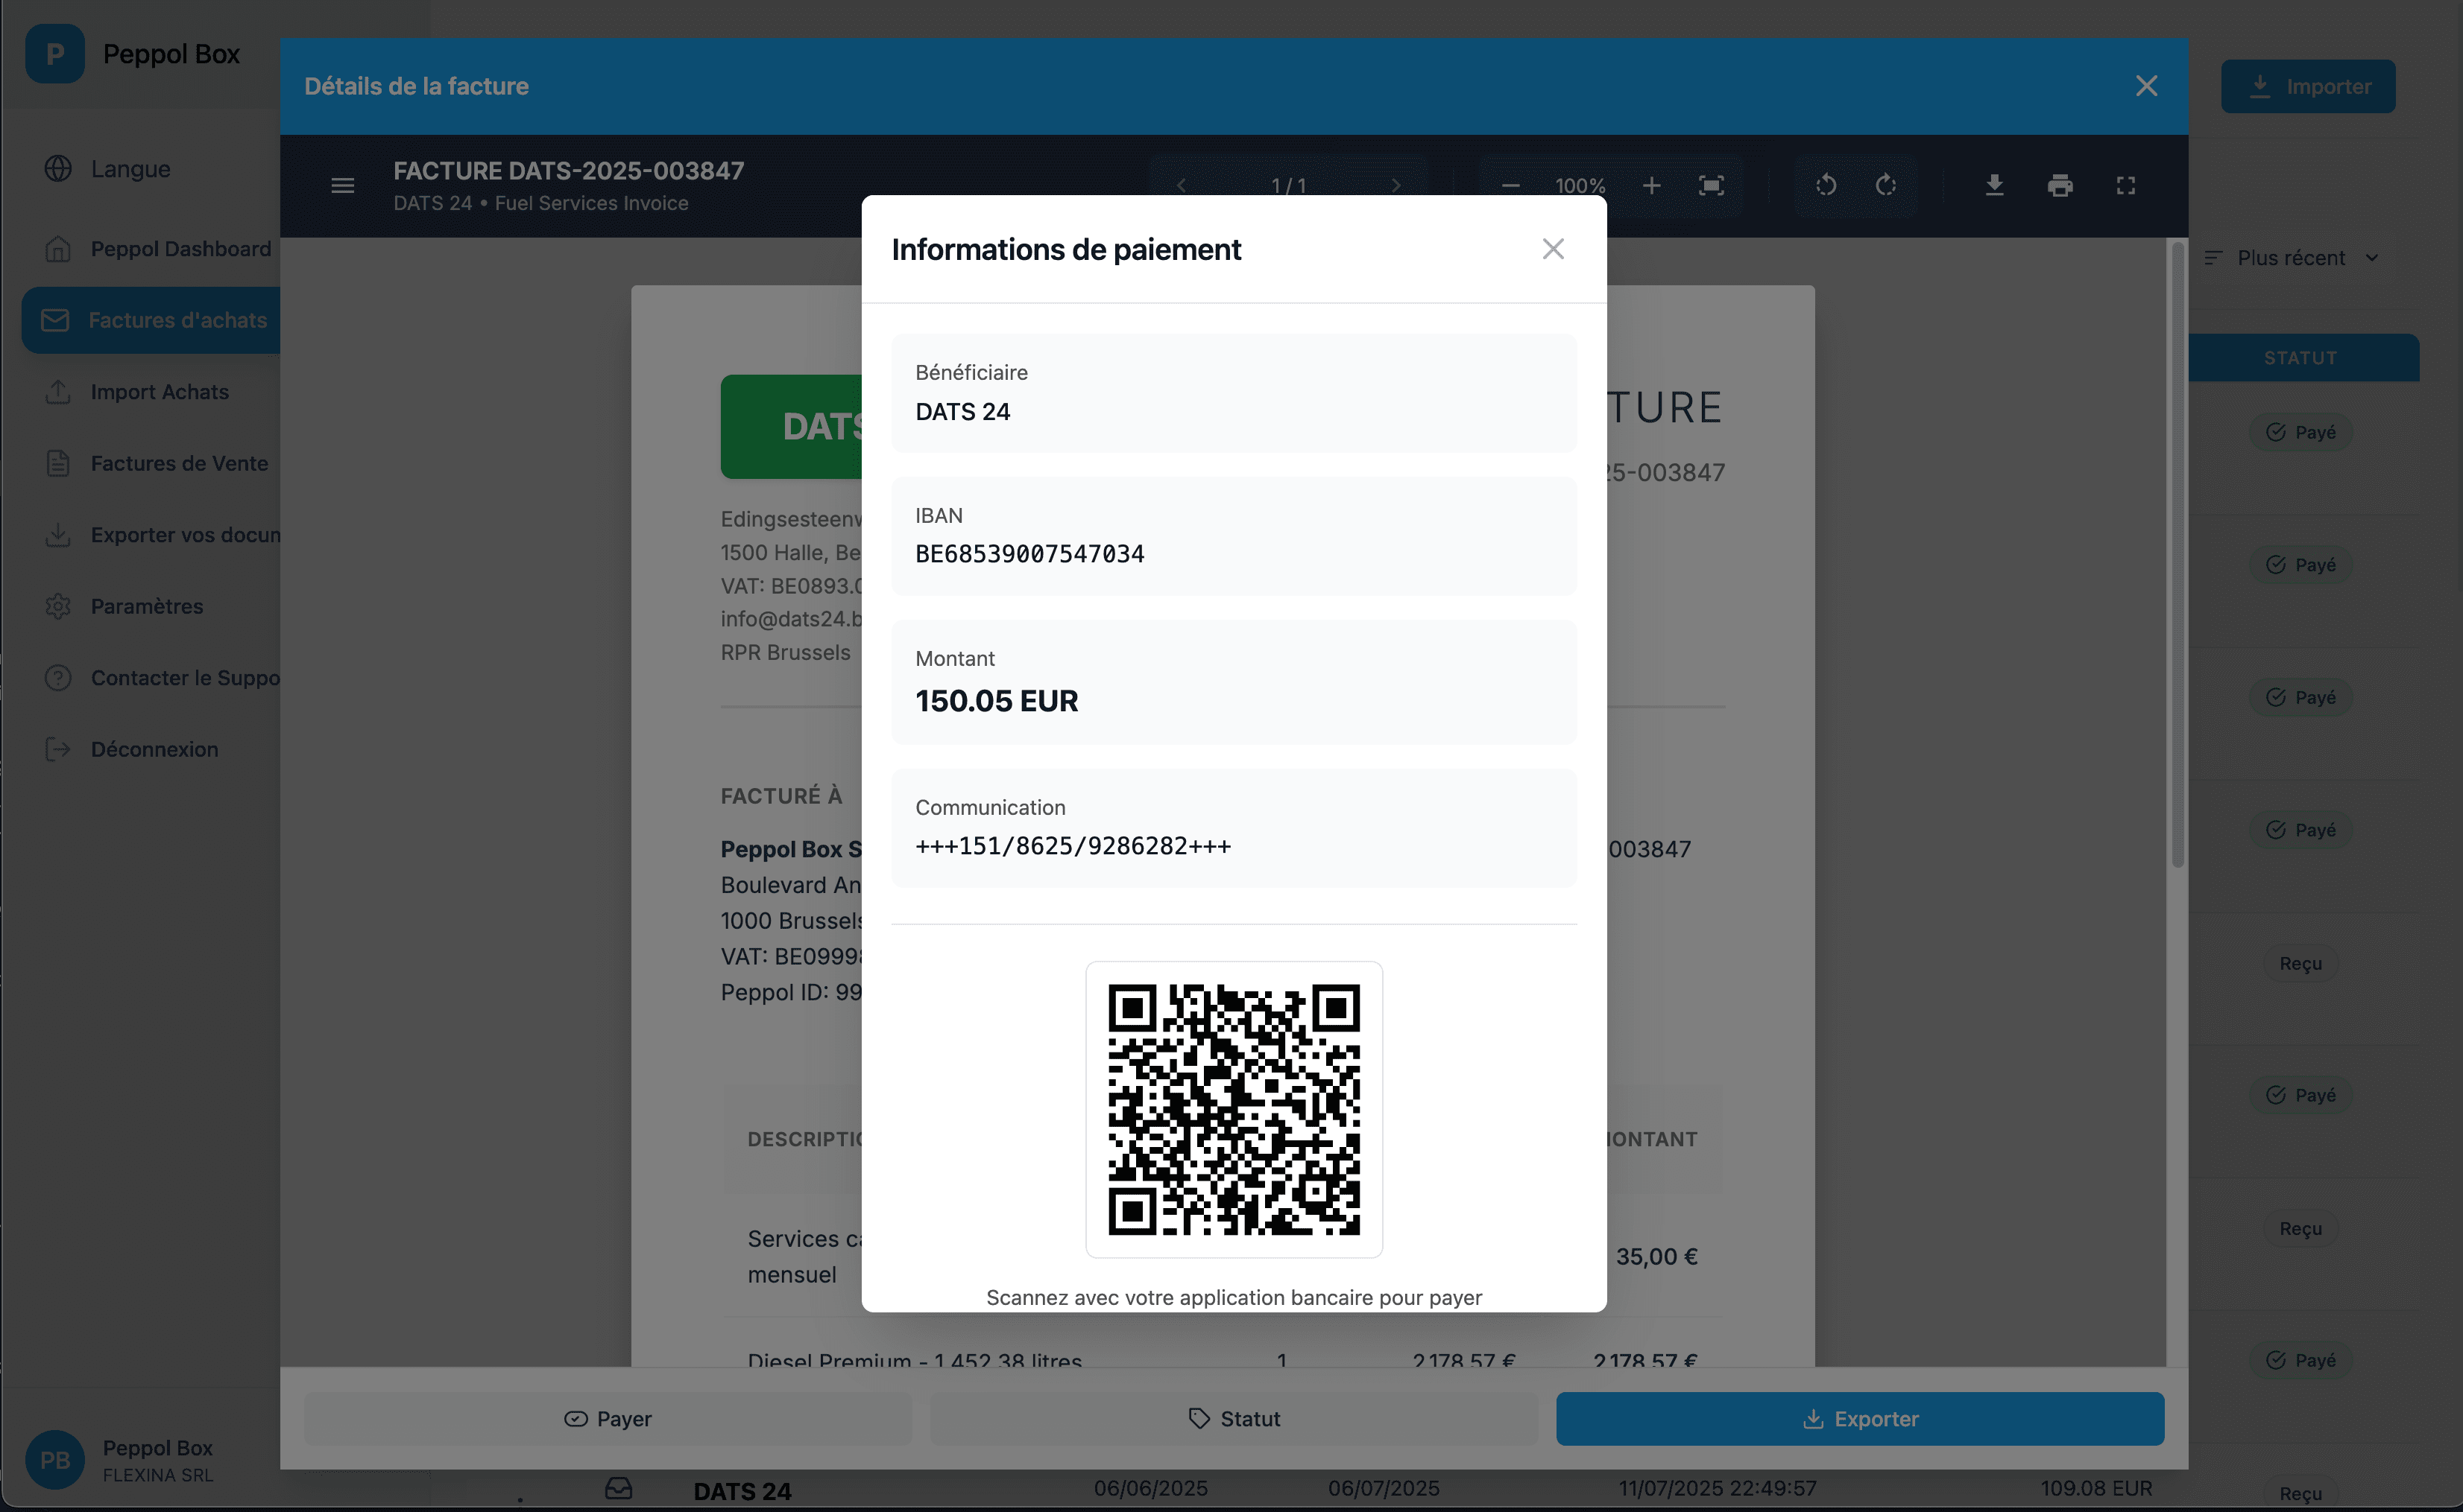Screen dimensions: 2463x1512
Task: Click the STATUT column header
Action: coord(2300,358)
